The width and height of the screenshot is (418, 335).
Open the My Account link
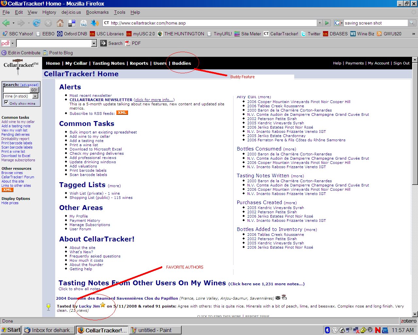[378, 63]
